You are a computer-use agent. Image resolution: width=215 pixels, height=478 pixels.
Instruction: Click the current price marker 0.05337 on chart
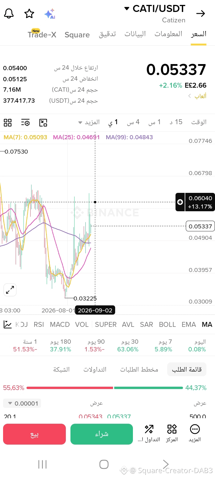[x=200, y=226]
